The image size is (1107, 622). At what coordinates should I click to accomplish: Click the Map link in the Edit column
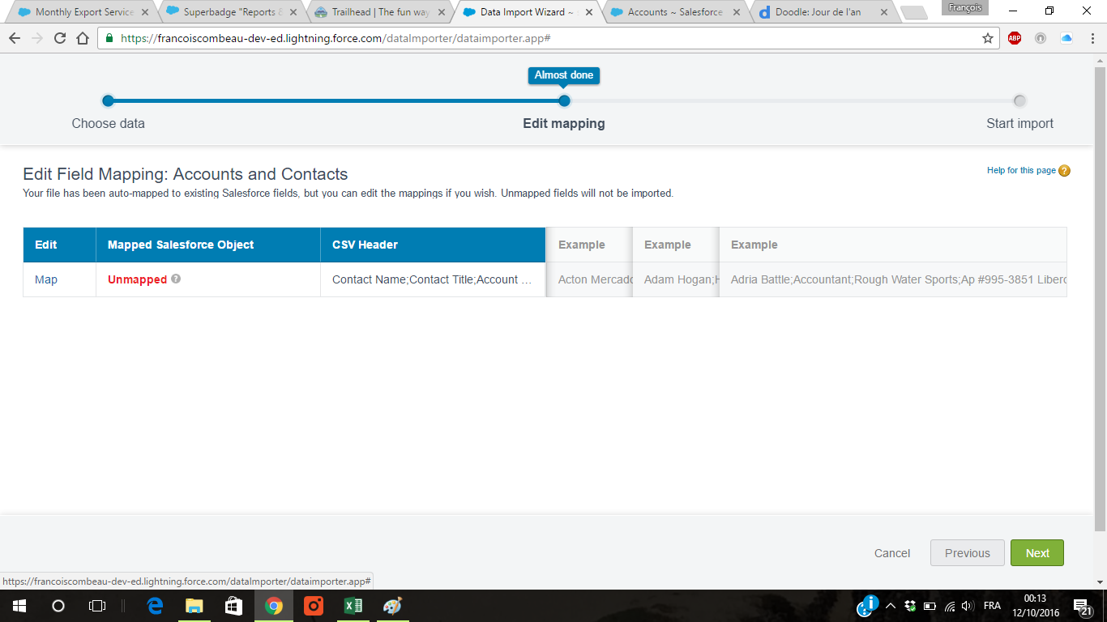click(46, 279)
